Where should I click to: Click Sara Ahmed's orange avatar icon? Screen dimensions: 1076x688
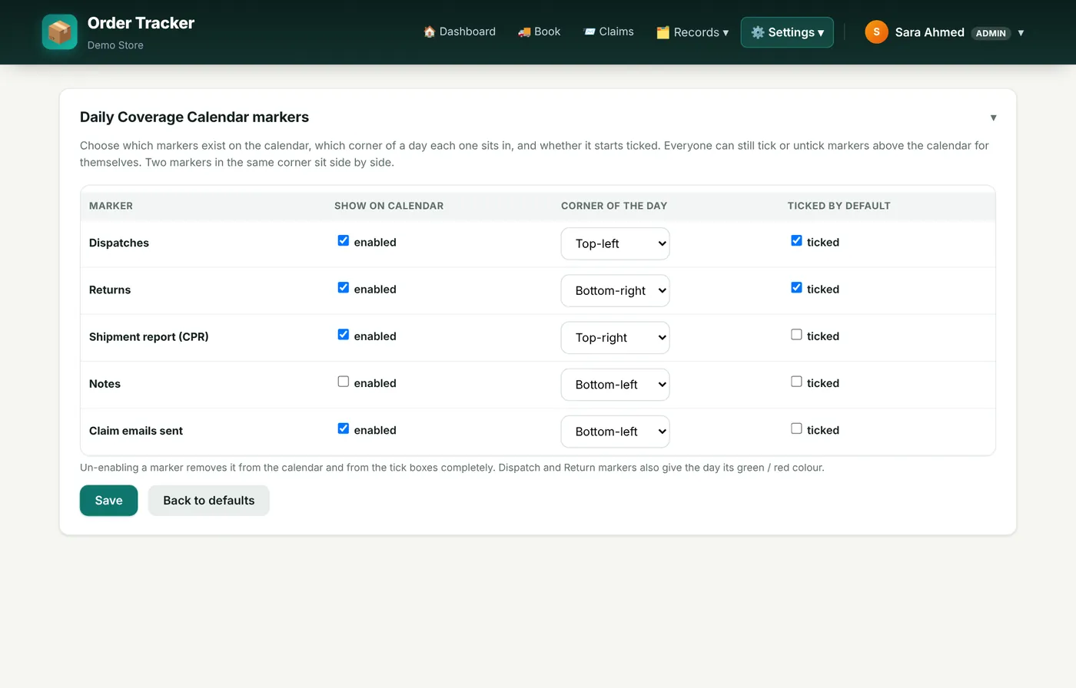(x=876, y=32)
